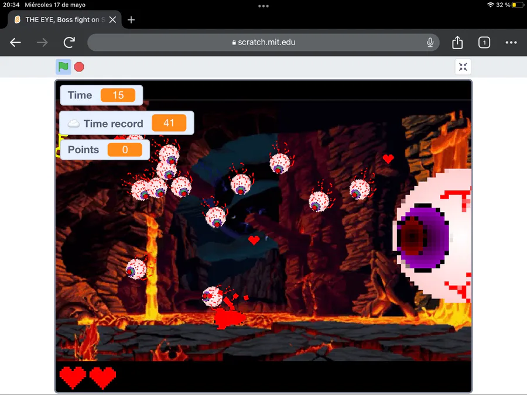The height and width of the screenshot is (395, 527).
Task: Open the browser three-dot menu
Action: [511, 42]
